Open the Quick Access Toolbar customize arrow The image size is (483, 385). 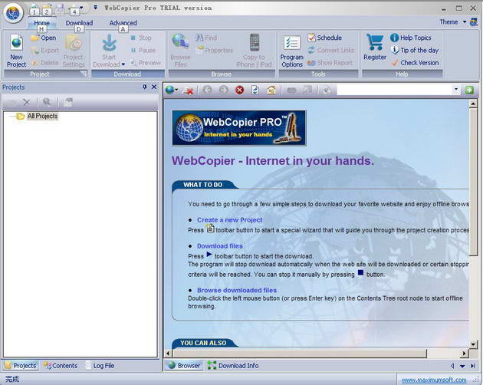point(96,8)
